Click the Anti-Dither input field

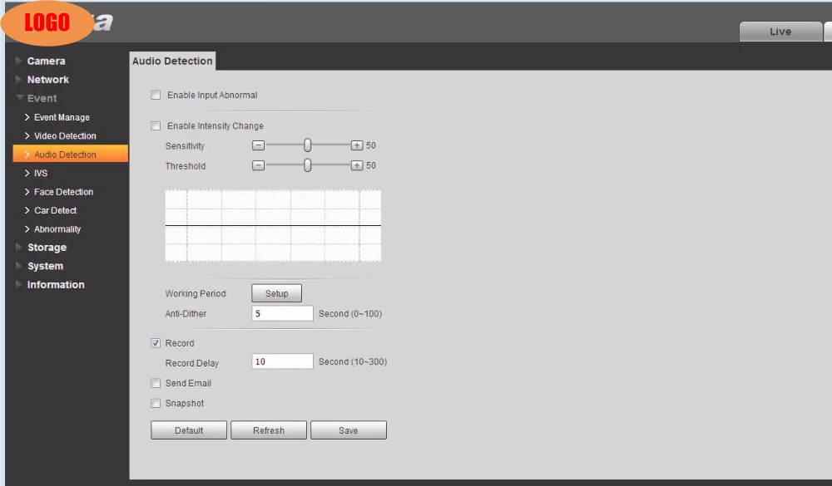tap(282, 313)
